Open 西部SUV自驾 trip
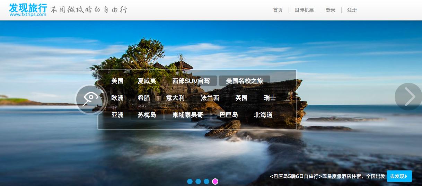The image size is (422, 186). [x=191, y=81]
